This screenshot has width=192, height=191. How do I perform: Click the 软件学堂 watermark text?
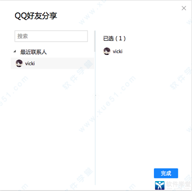178,184
